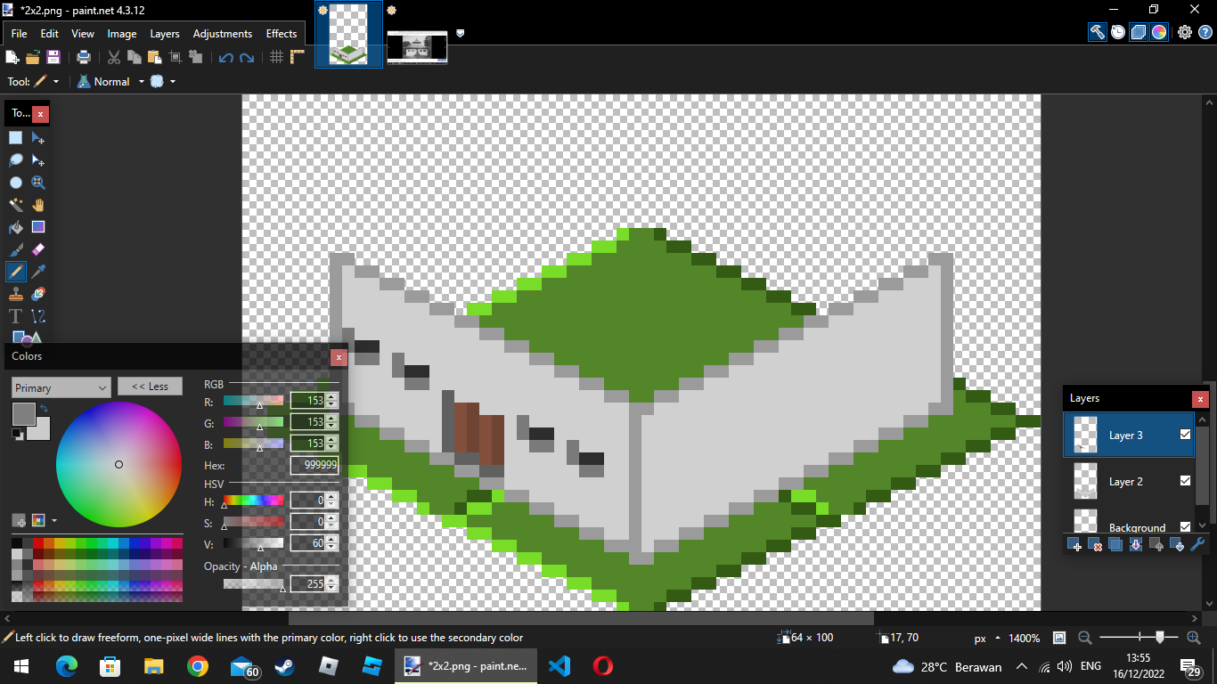The height and width of the screenshot is (684, 1217).
Task: Select the Rectangle Select tool
Action: 16,138
